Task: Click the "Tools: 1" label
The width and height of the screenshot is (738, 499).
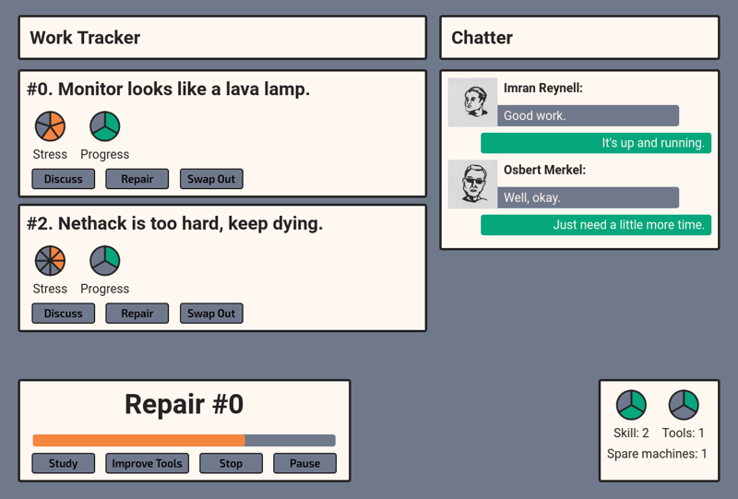Action: point(684,434)
